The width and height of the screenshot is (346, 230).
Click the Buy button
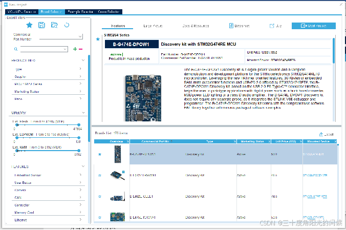pos(275,26)
